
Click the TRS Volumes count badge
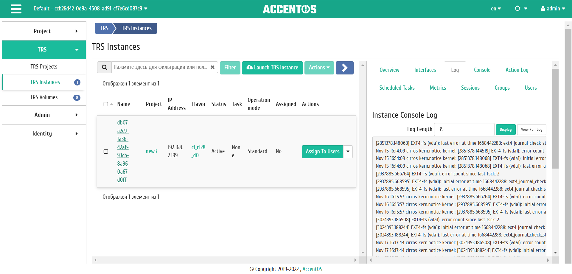tap(77, 97)
